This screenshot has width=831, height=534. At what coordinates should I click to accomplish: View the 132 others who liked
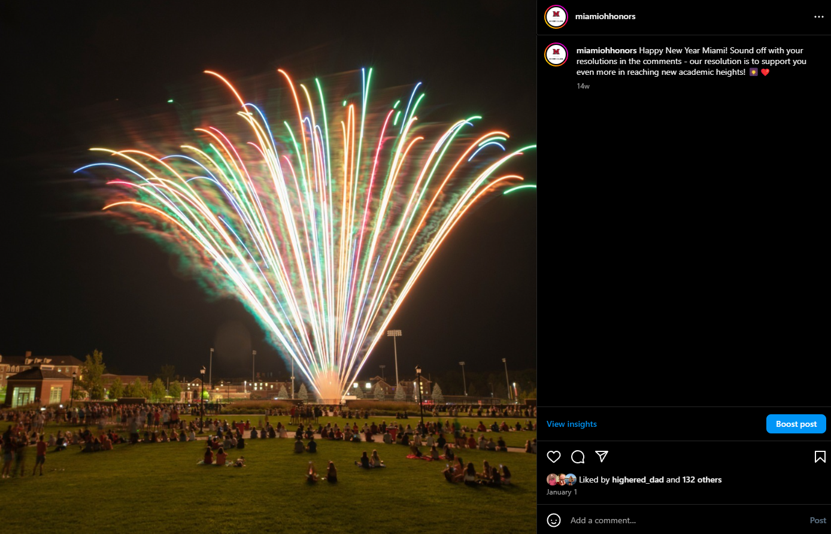point(702,480)
